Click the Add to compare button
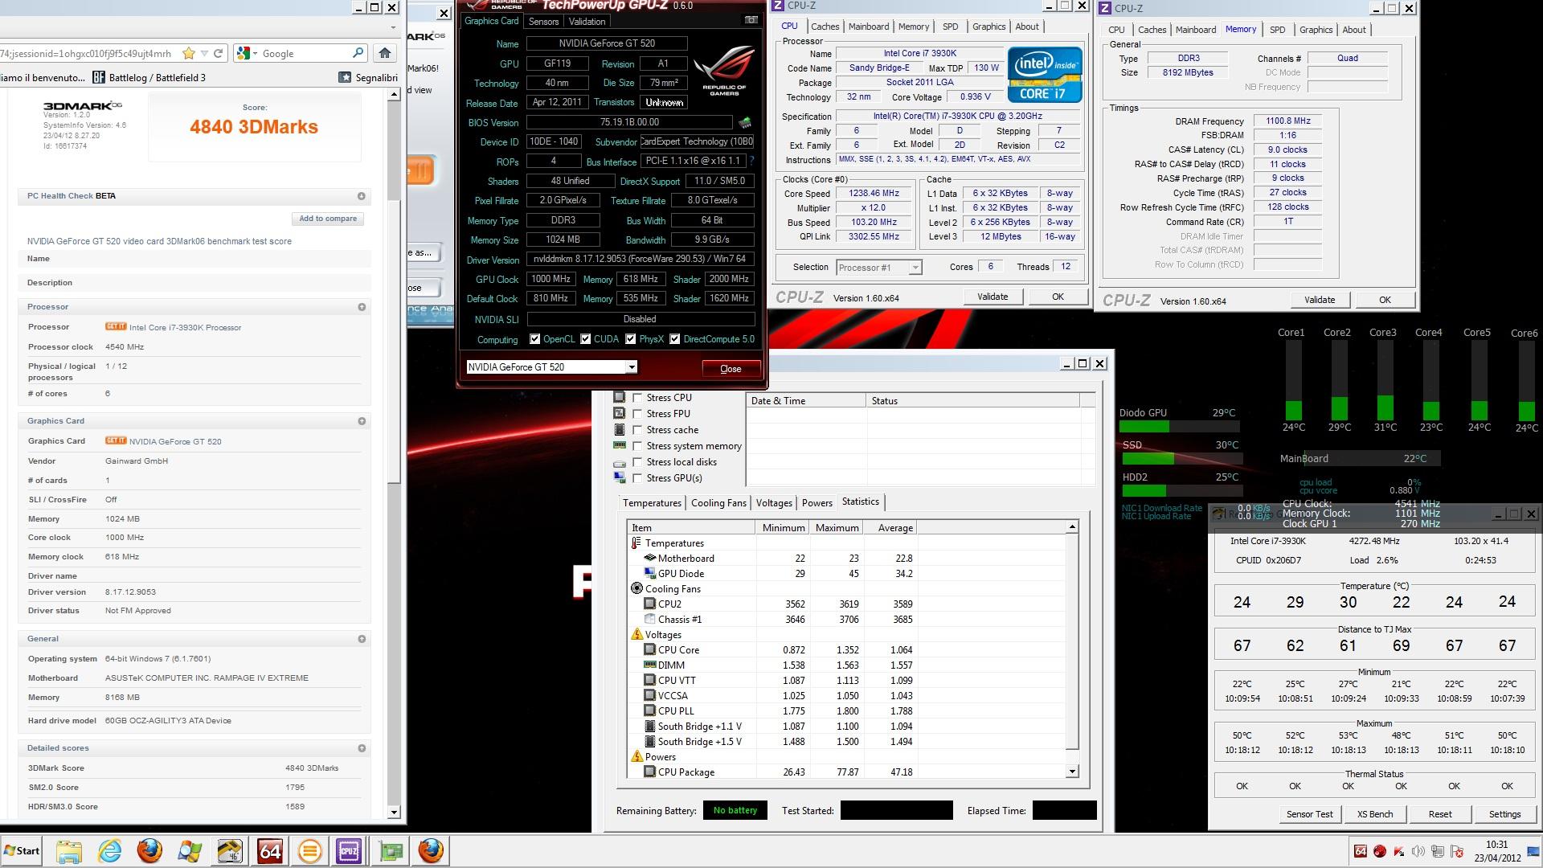The width and height of the screenshot is (1543, 868). (x=328, y=219)
